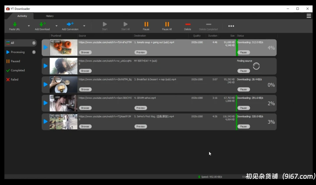316x185 pixels.
Task: Show only Failed downloads
Action: [x=15, y=80]
